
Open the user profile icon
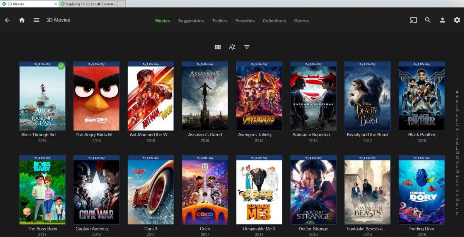pos(442,20)
